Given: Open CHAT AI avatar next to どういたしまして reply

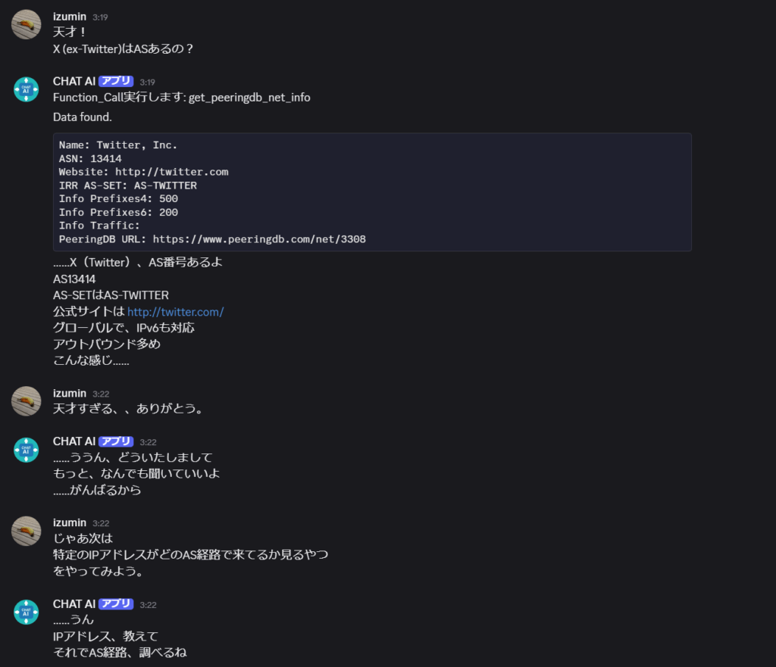Looking at the screenshot, I should pos(27,450).
